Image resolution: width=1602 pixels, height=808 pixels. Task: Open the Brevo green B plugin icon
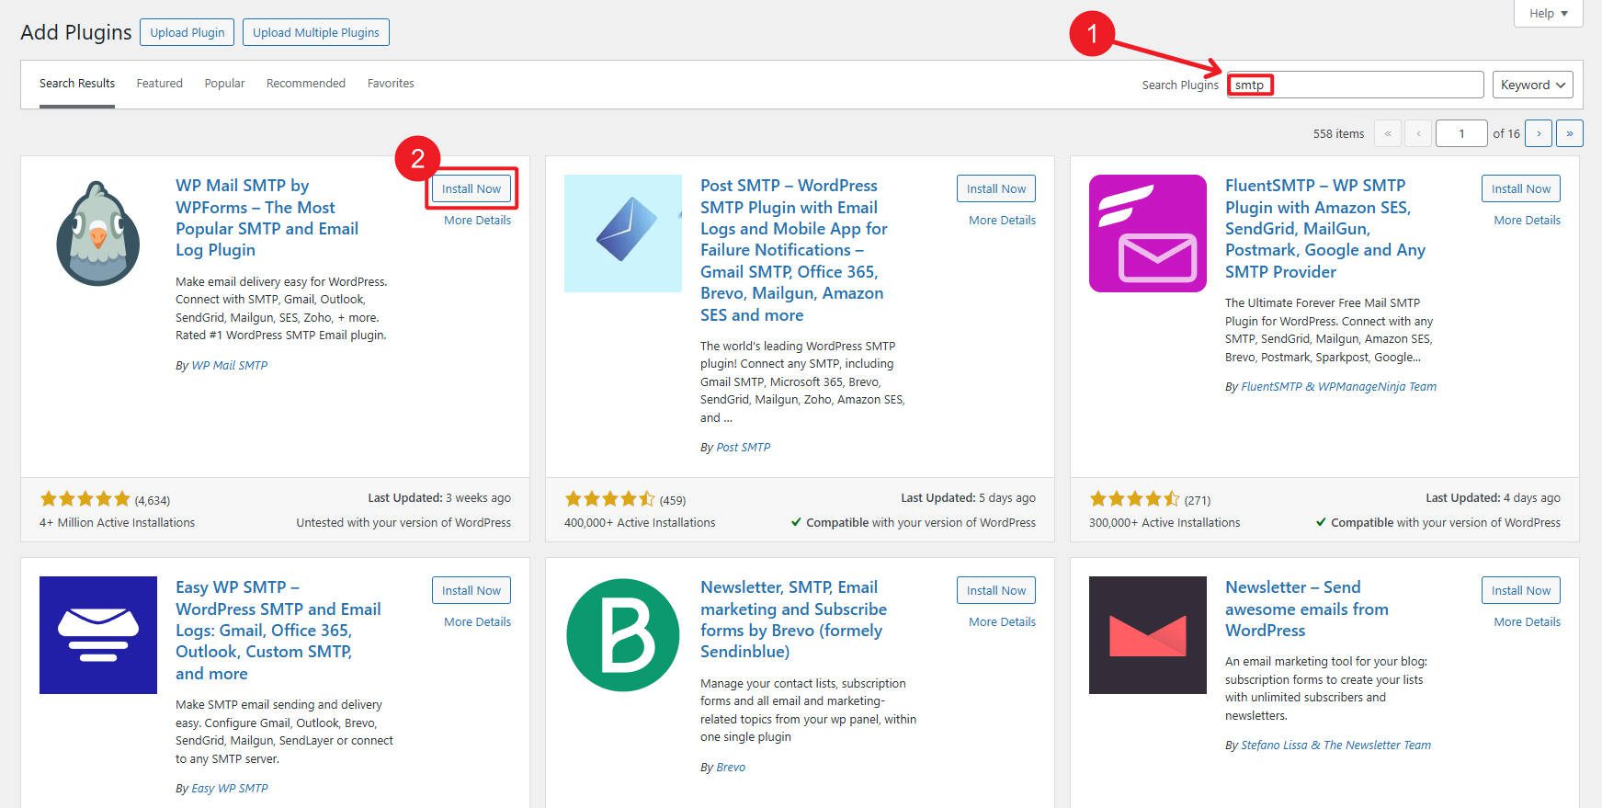pos(623,635)
